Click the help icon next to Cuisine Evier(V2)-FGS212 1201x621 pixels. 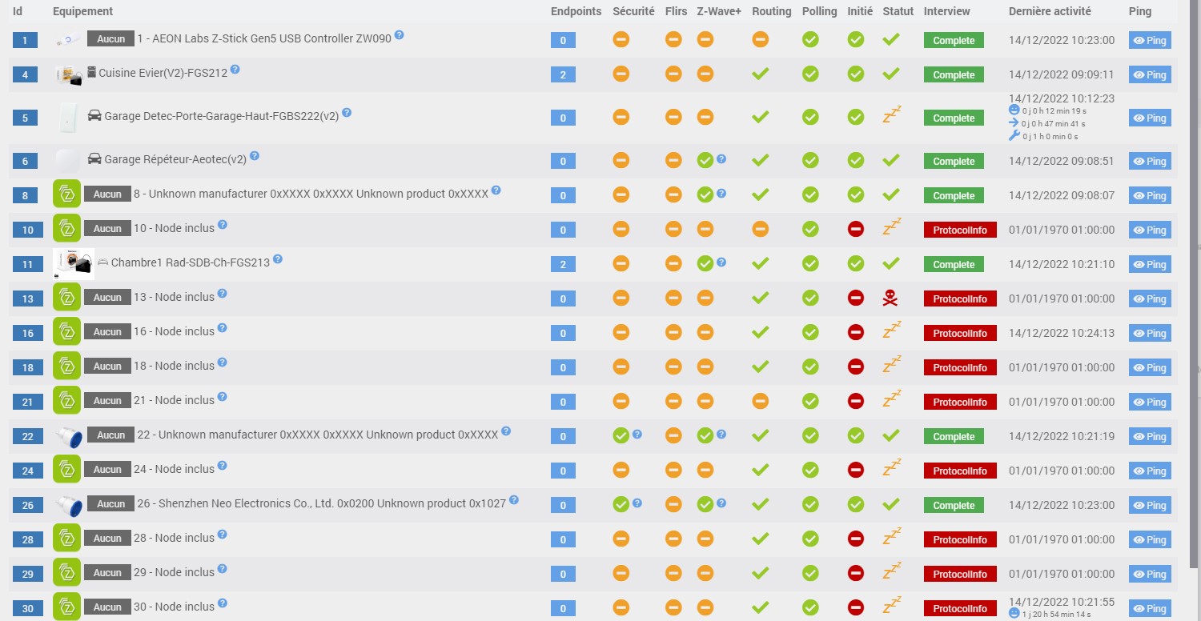(235, 70)
